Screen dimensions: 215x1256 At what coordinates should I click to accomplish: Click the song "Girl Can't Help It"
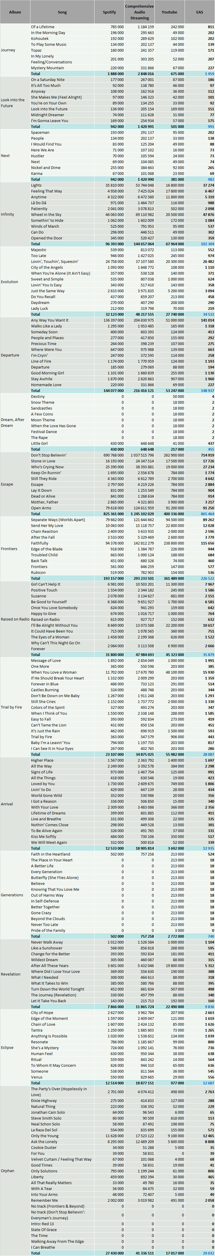[46, 584]
